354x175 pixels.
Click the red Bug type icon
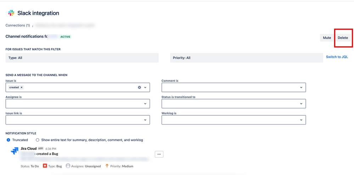(45, 166)
